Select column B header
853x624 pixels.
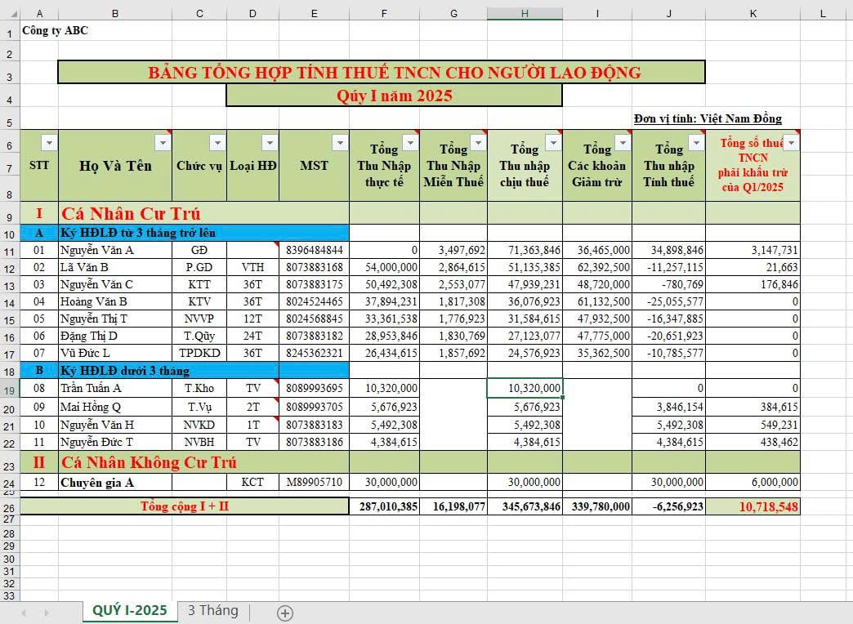tap(114, 14)
